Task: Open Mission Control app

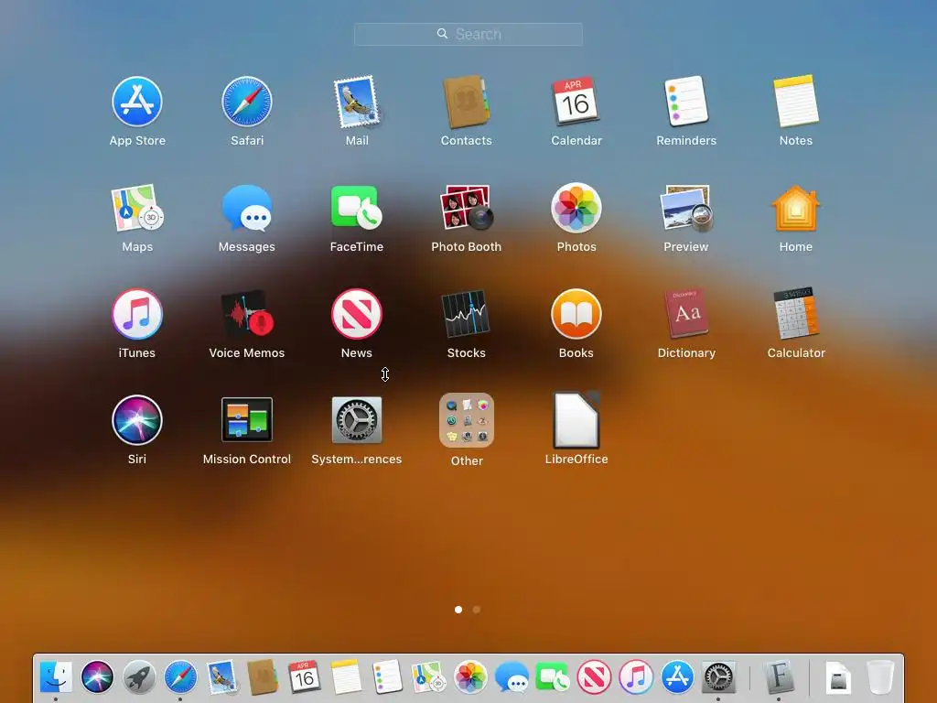Action: [x=247, y=420]
